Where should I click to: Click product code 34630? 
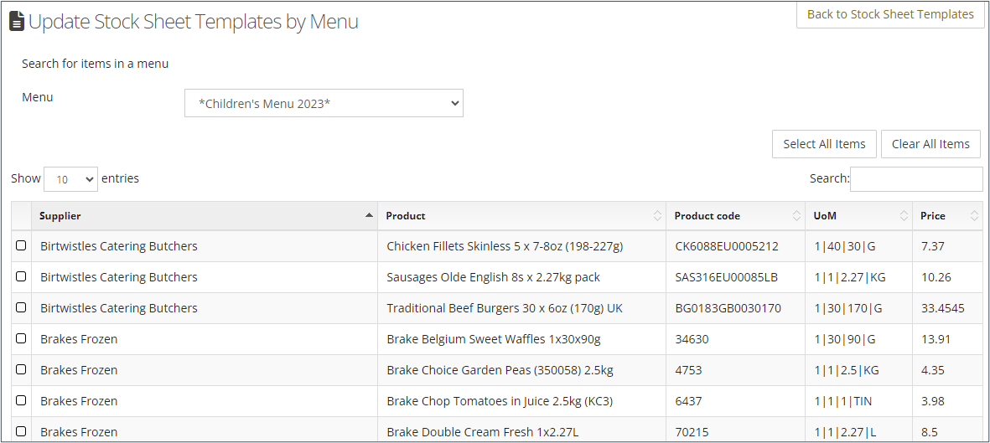pyautogui.click(x=692, y=339)
